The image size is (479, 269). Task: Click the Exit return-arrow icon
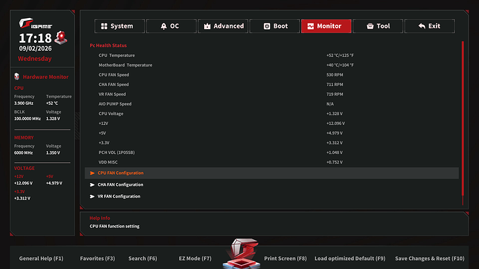point(422,26)
